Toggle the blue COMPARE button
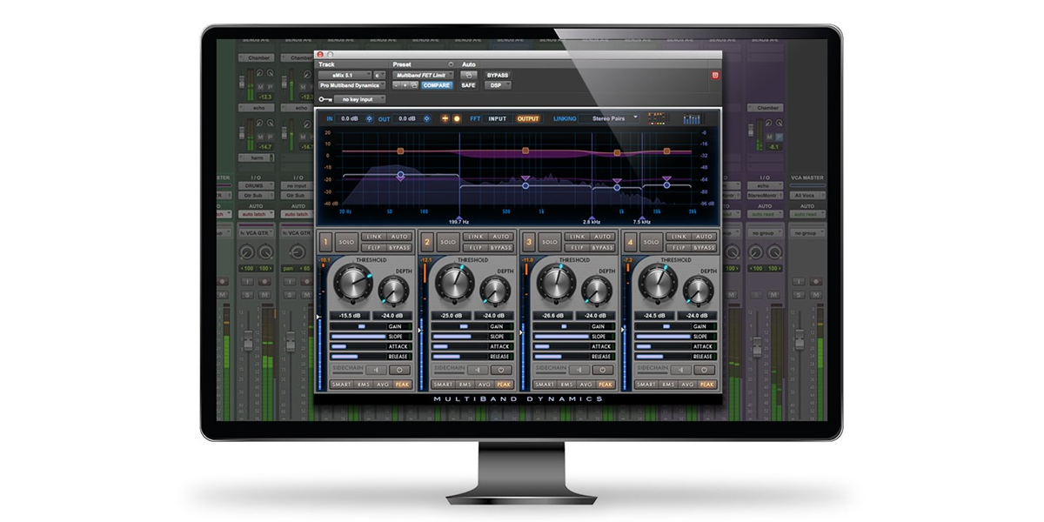The width and height of the screenshot is (1044, 522). click(437, 85)
